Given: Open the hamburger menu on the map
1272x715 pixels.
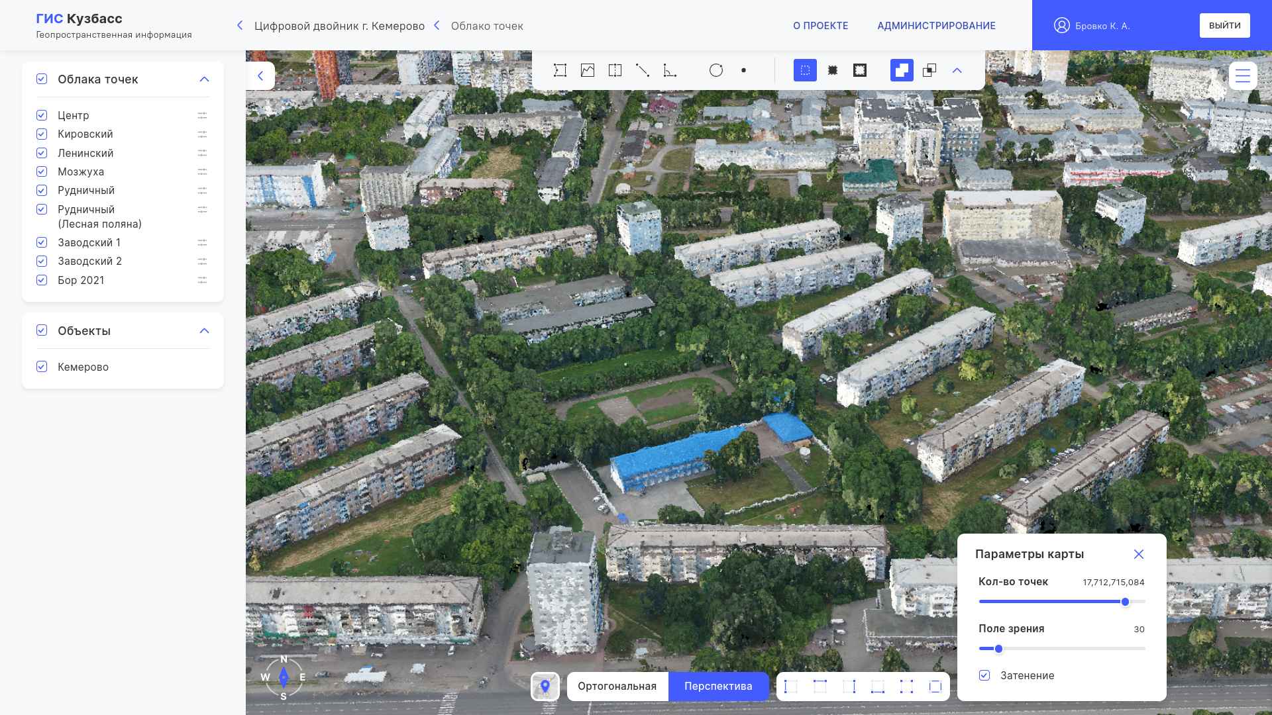Looking at the screenshot, I should tap(1242, 75).
